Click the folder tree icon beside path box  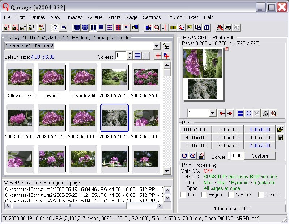166,46
